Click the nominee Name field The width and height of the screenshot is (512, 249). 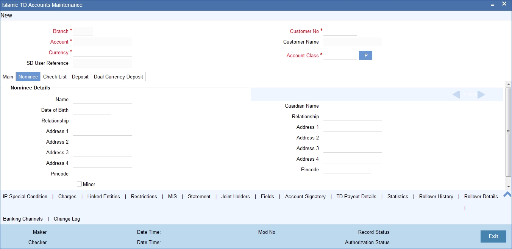(x=102, y=99)
